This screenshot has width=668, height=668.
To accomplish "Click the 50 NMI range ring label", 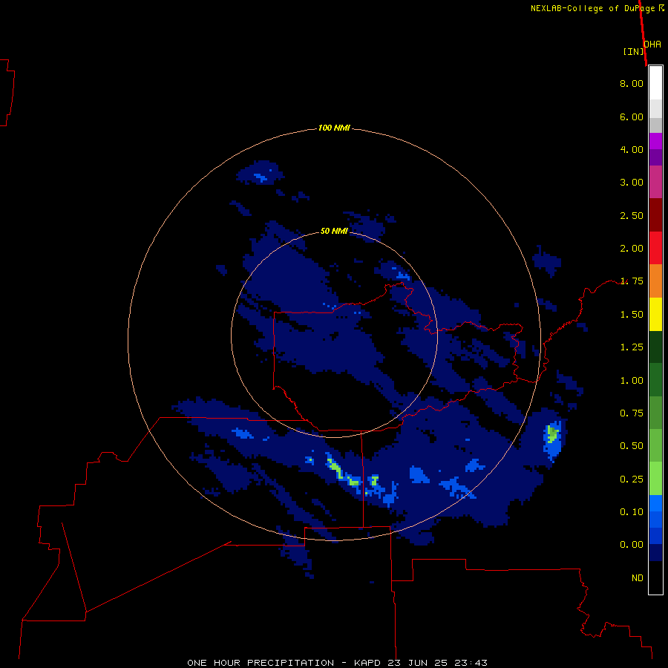I will pyautogui.click(x=334, y=231).
